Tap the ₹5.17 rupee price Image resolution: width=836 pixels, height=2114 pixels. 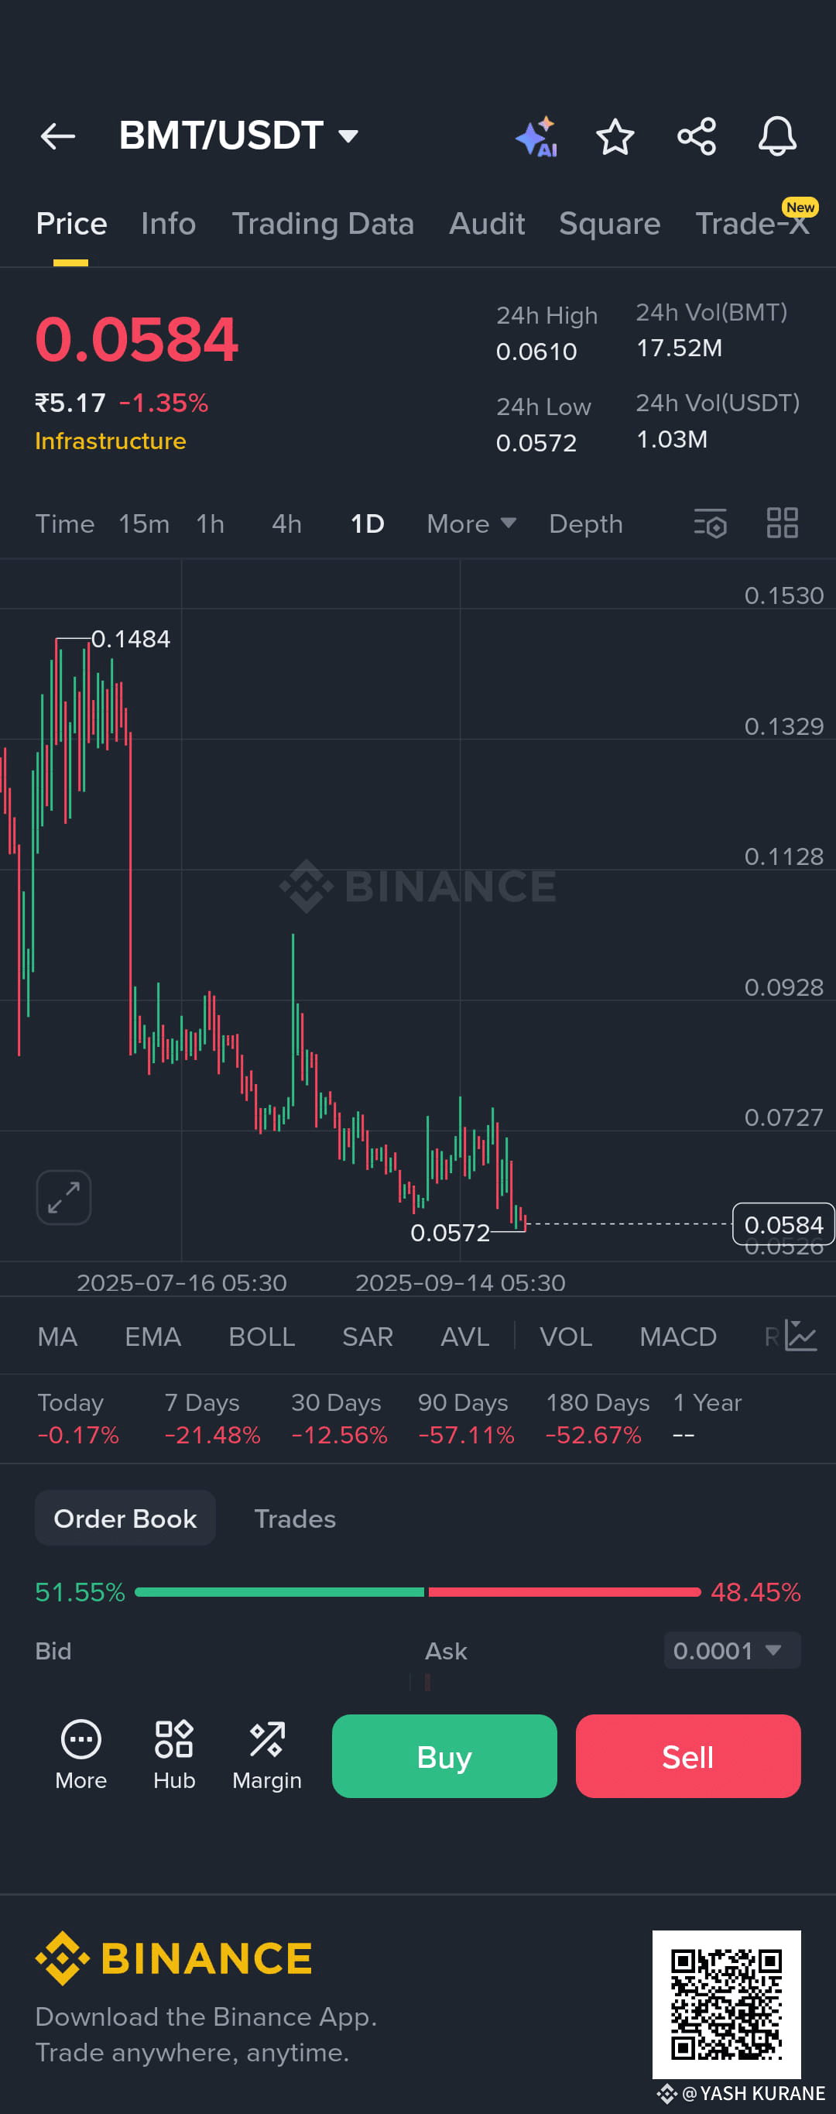70,403
